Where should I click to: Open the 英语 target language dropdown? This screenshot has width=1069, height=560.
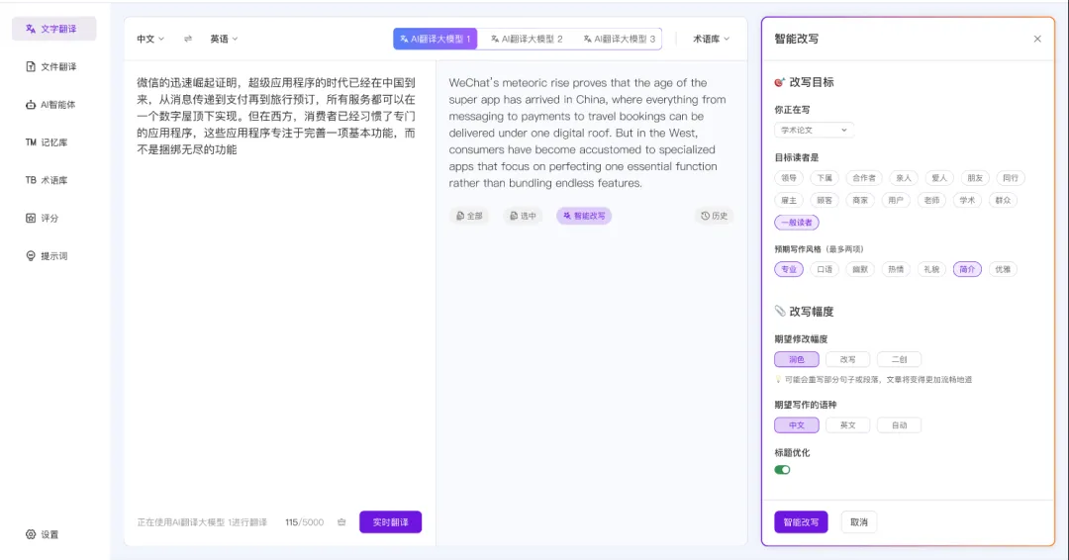coord(224,39)
